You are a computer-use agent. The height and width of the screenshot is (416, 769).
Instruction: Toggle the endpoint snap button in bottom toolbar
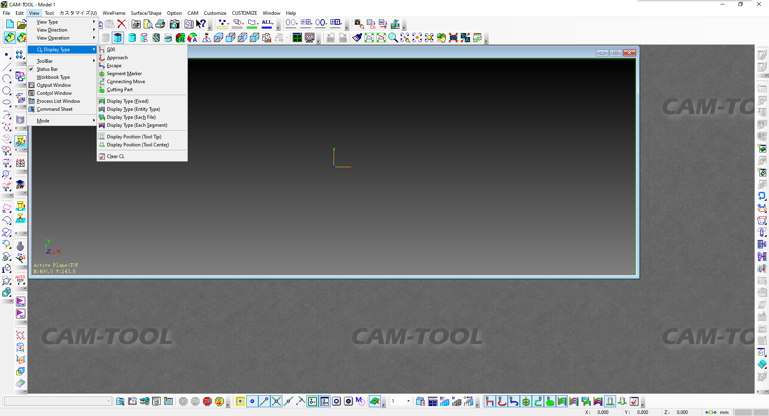click(264, 401)
